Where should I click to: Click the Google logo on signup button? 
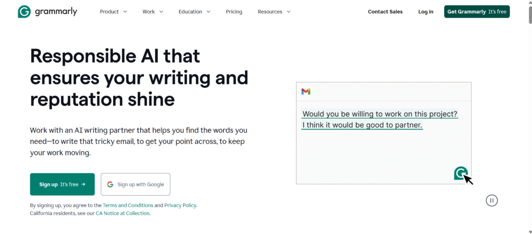coord(110,184)
